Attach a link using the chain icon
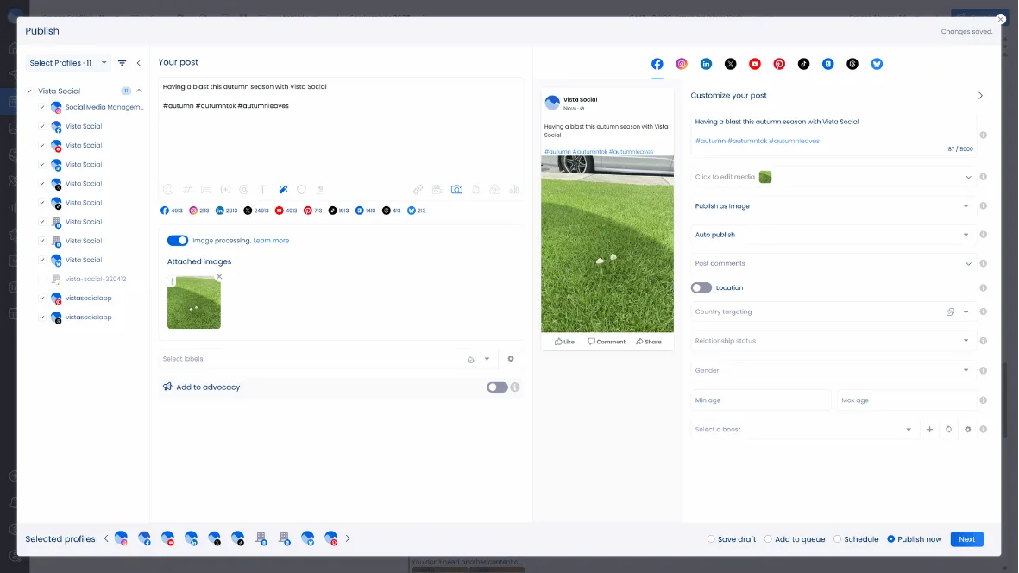Screen dimensions: 1019x573 (x=418, y=189)
